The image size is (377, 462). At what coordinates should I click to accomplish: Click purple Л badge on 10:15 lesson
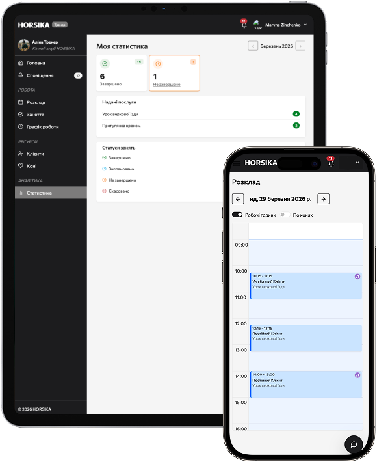[x=357, y=277]
